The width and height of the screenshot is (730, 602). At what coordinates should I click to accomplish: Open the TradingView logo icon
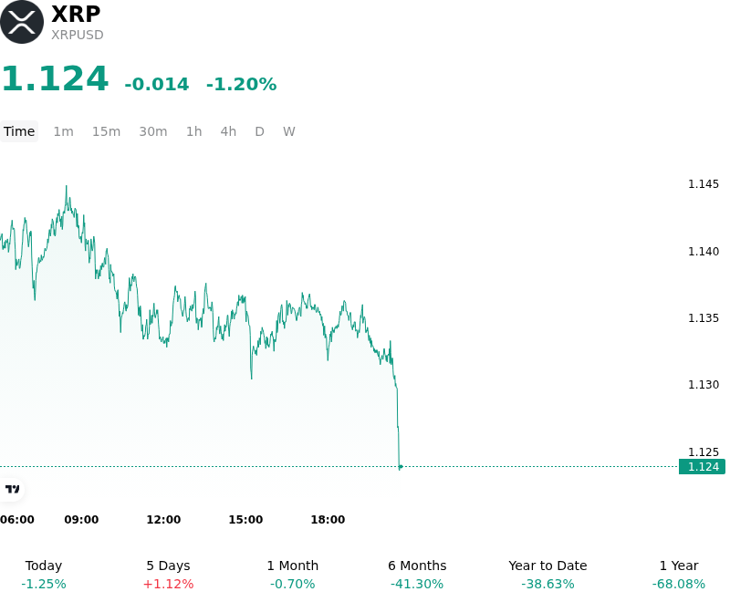(12, 489)
